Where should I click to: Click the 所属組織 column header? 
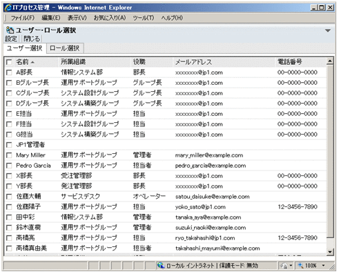click(x=73, y=61)
